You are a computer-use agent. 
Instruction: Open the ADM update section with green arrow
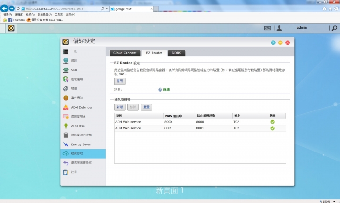tap(83, 126)
